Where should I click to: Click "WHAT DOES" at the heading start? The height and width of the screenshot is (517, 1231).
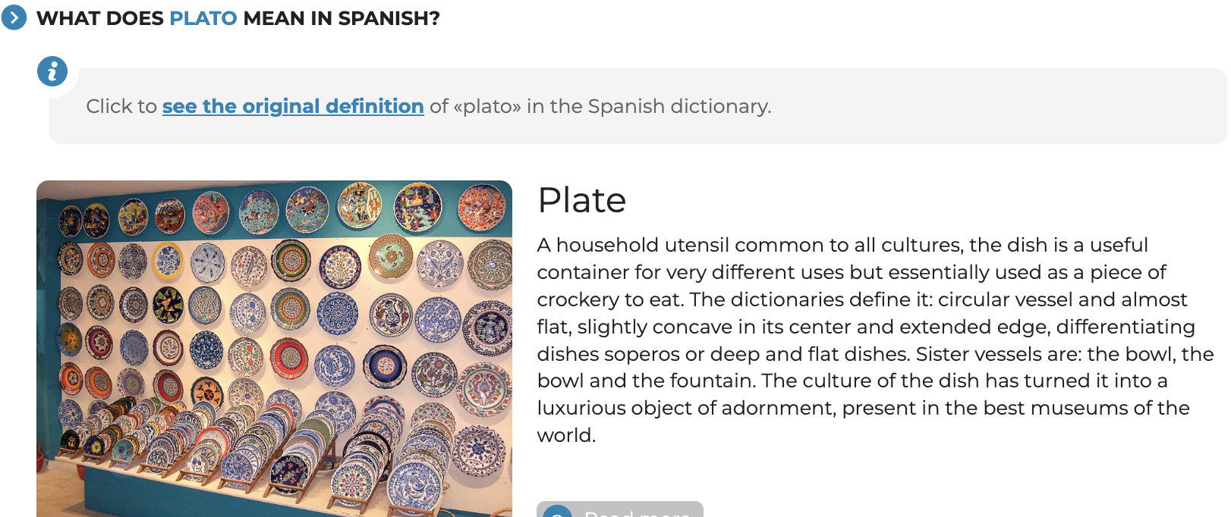click(x=100, y=18)
